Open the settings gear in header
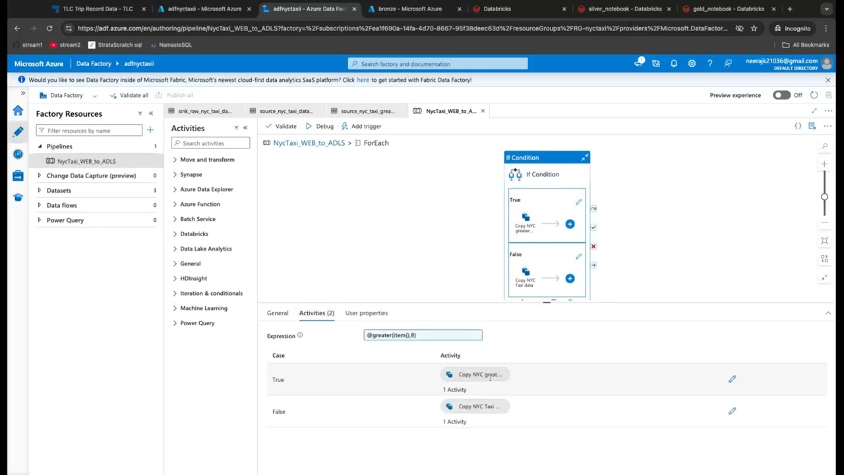844x475 pixels. tap(692, 63)
